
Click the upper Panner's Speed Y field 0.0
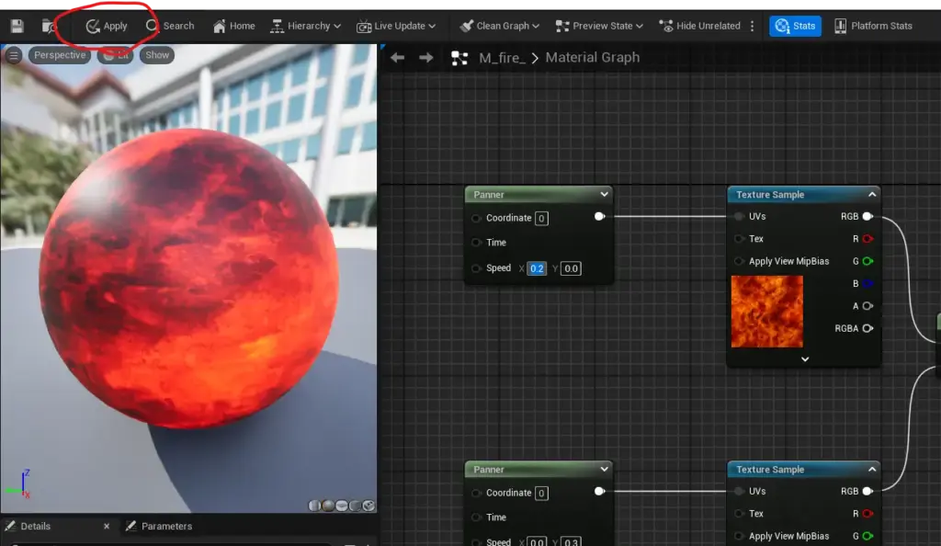click(571, 268)
